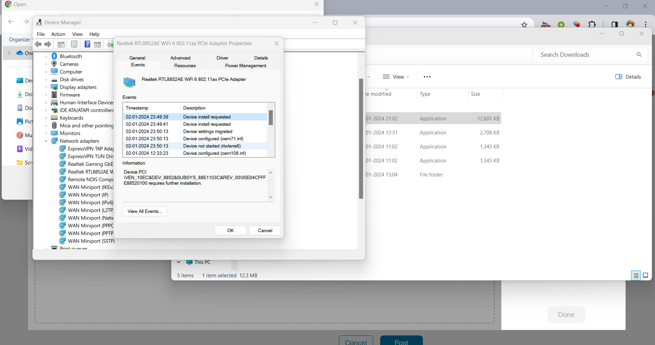
Task: Switch to large icons layout in status bar
Action: [646, 275]
